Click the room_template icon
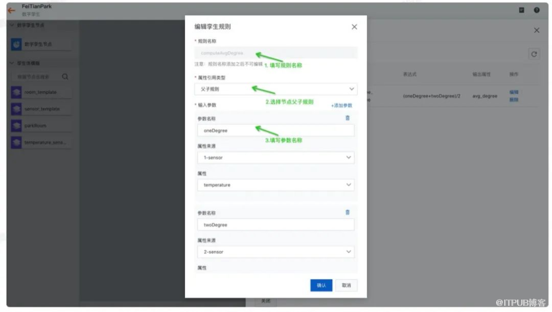The height and width of the screenshot is (312, 552). pos(16,92)
